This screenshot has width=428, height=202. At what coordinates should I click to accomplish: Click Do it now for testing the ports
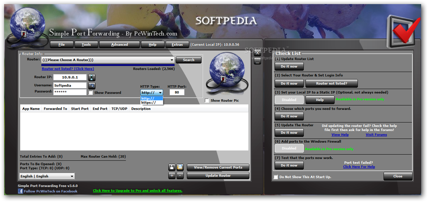(289, 165)
